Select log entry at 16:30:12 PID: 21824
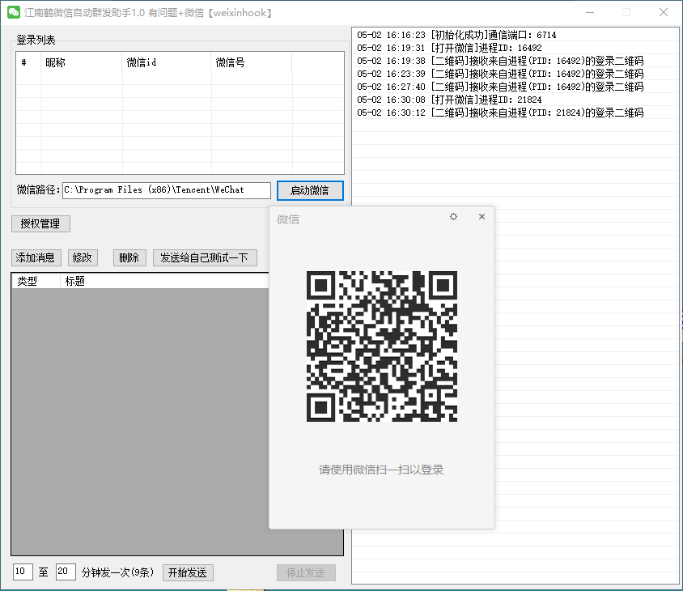The image size is (683, 591). click(x=500, y=113)
